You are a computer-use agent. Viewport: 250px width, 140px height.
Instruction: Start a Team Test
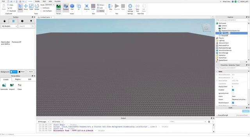point(137,8)
